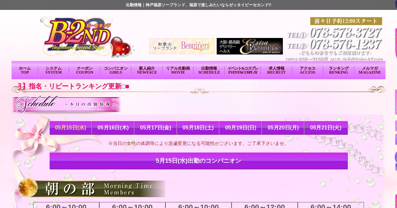Select the 05月18日(土) schedule tab
Image resolution: width=397 pixels, height=208 pixels.
click(198, 128)
